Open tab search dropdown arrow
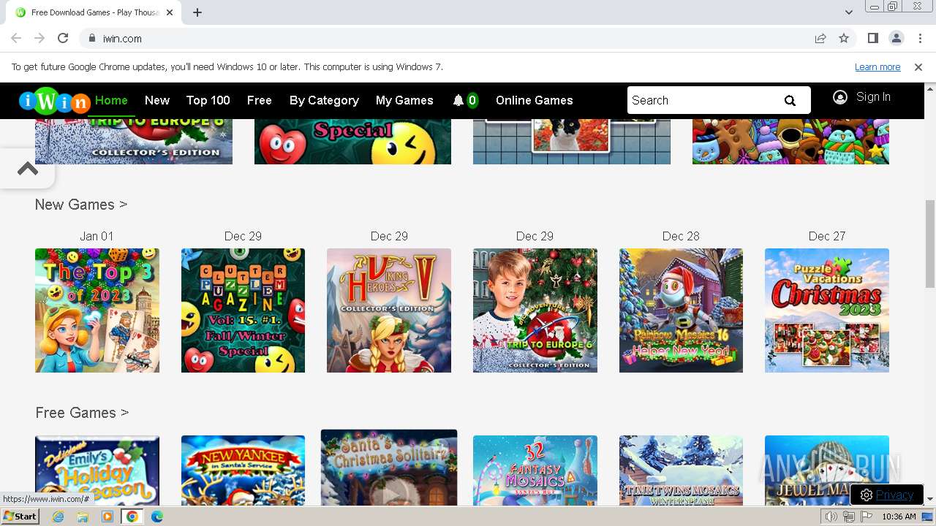Image resolution: width=936 pixels, height=526 pixels. point(849,12)
